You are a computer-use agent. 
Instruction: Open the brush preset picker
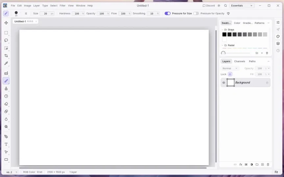point(16,14)
